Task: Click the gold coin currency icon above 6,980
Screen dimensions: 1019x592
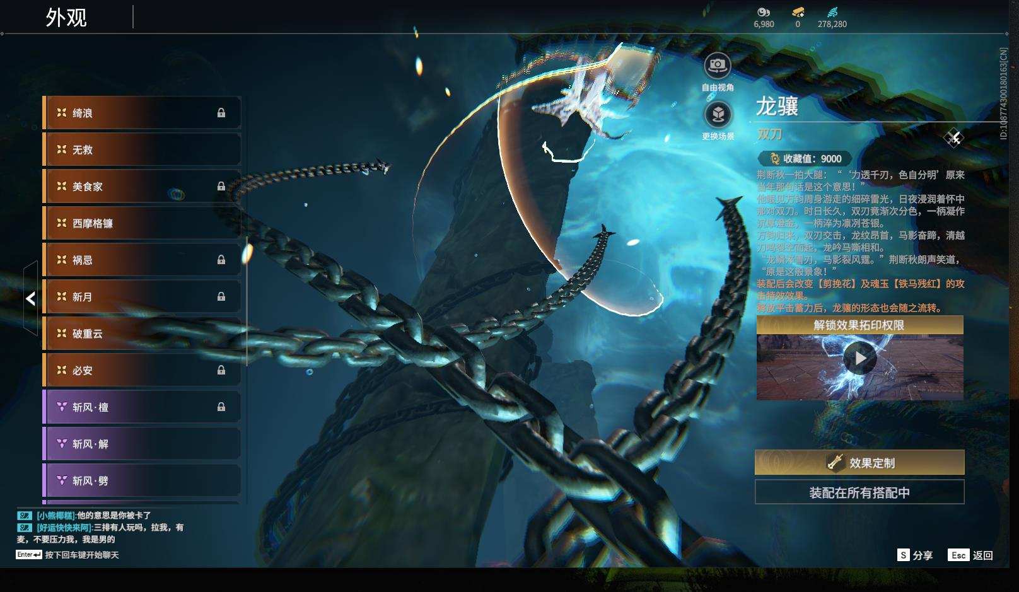Action: [x=764, y=12]
